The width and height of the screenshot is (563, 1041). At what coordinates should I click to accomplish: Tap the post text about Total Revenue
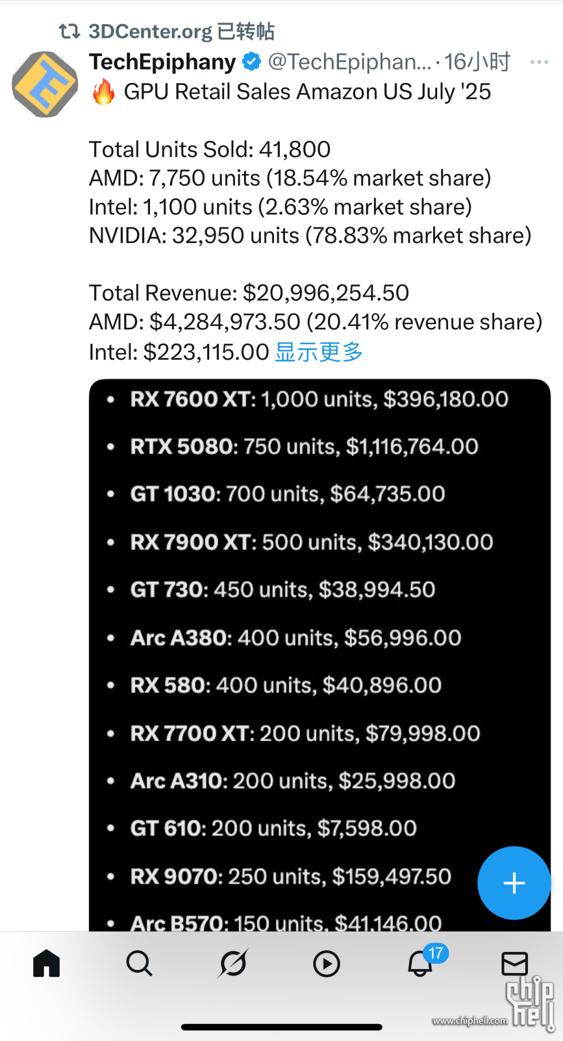click(x=249, y=293)
